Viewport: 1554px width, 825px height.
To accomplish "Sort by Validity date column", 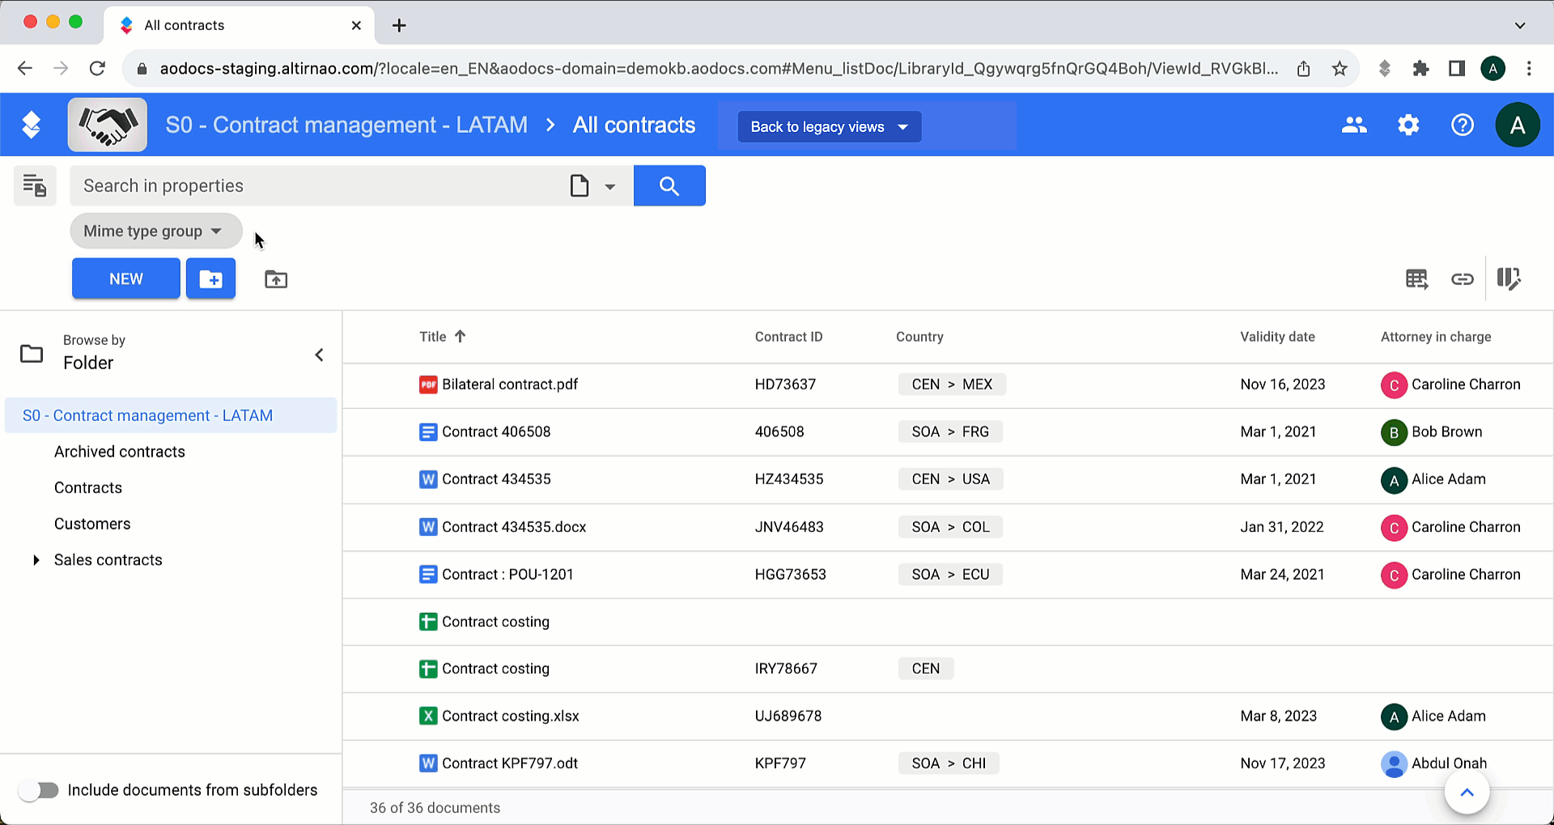I will coord(1277,337).
